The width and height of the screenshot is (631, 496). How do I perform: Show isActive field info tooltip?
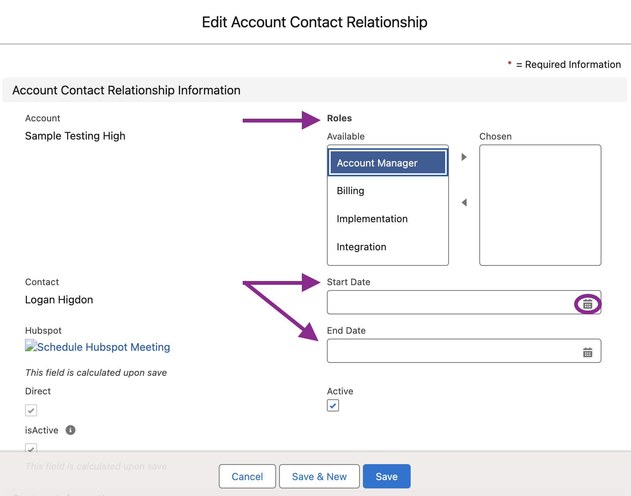click(71, 430)
